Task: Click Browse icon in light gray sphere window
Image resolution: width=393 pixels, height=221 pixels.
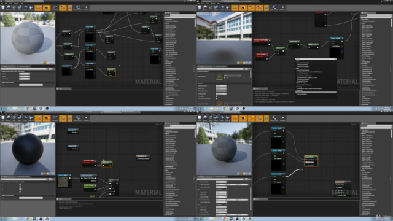Action: [x=9, y=7]
